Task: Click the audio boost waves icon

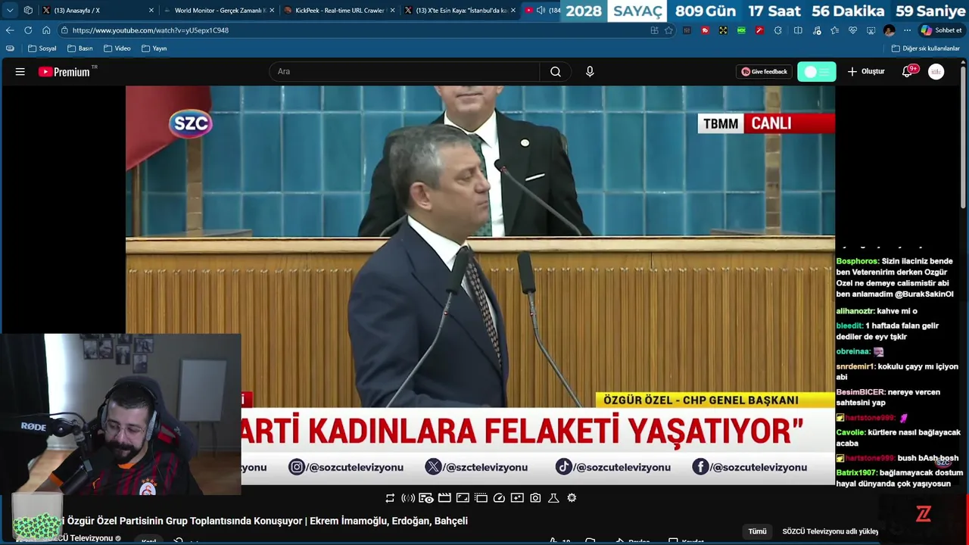Action: (408, 498)
